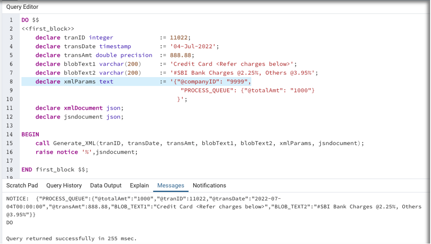This screenshot has width=431, height=244.
Task: Click line number 15 in the gutter
Action: (x=10, y=143)
